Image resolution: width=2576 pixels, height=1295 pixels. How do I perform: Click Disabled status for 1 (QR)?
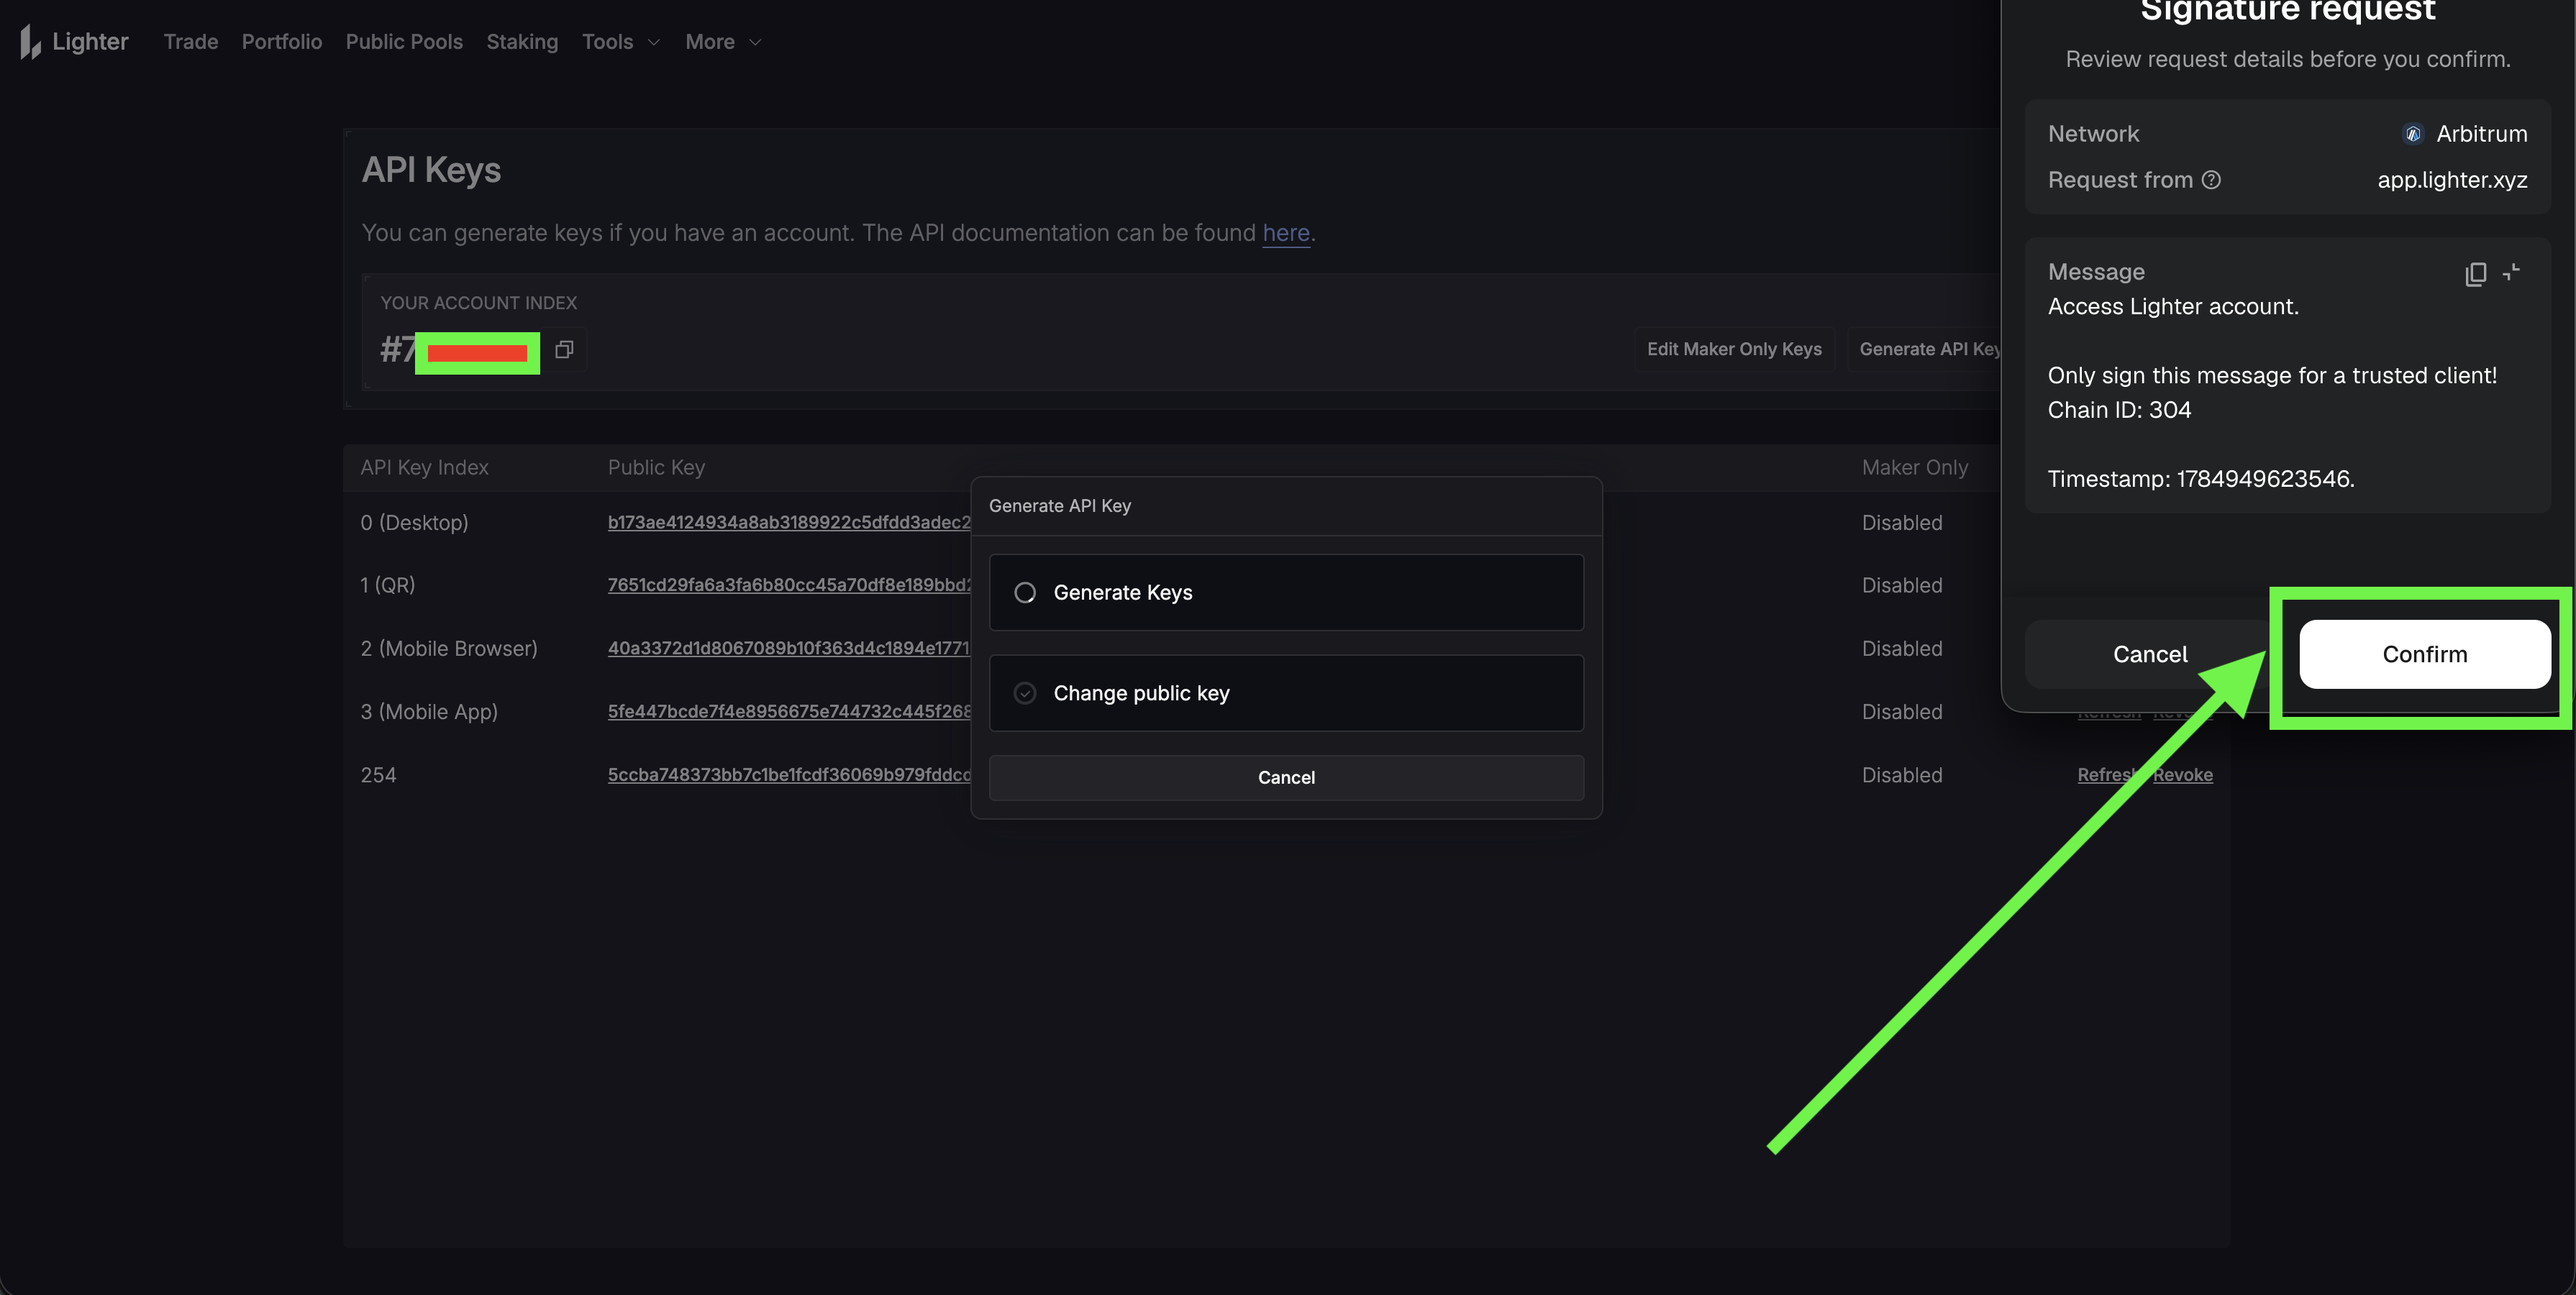tap(1902, 585)
